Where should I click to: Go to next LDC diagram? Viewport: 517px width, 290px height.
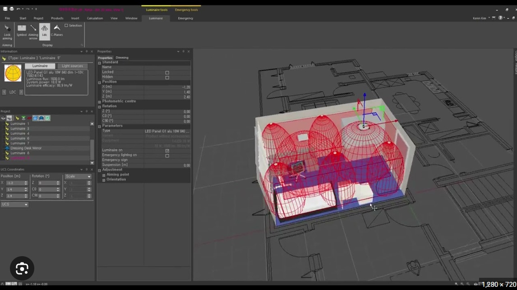coord(21,92)
